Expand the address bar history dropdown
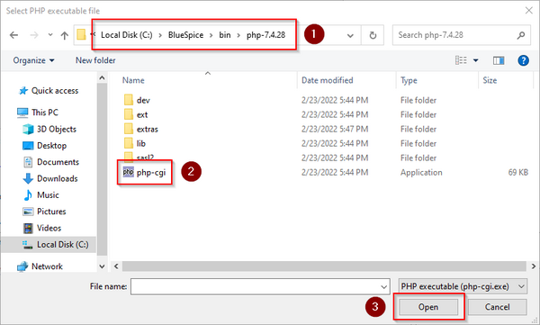The height and width of the screenshot is (325, 540). [x=350, y=35]
